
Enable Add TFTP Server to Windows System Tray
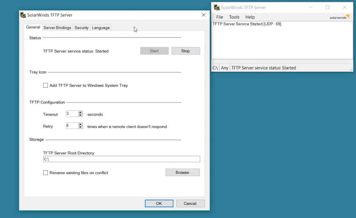45,85
